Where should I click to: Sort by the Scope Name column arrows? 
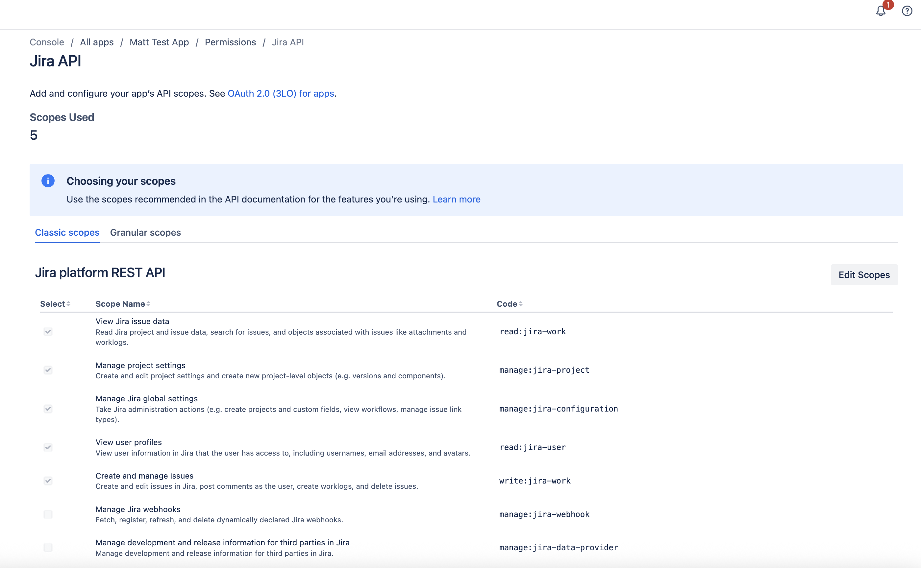coord(148,303)
